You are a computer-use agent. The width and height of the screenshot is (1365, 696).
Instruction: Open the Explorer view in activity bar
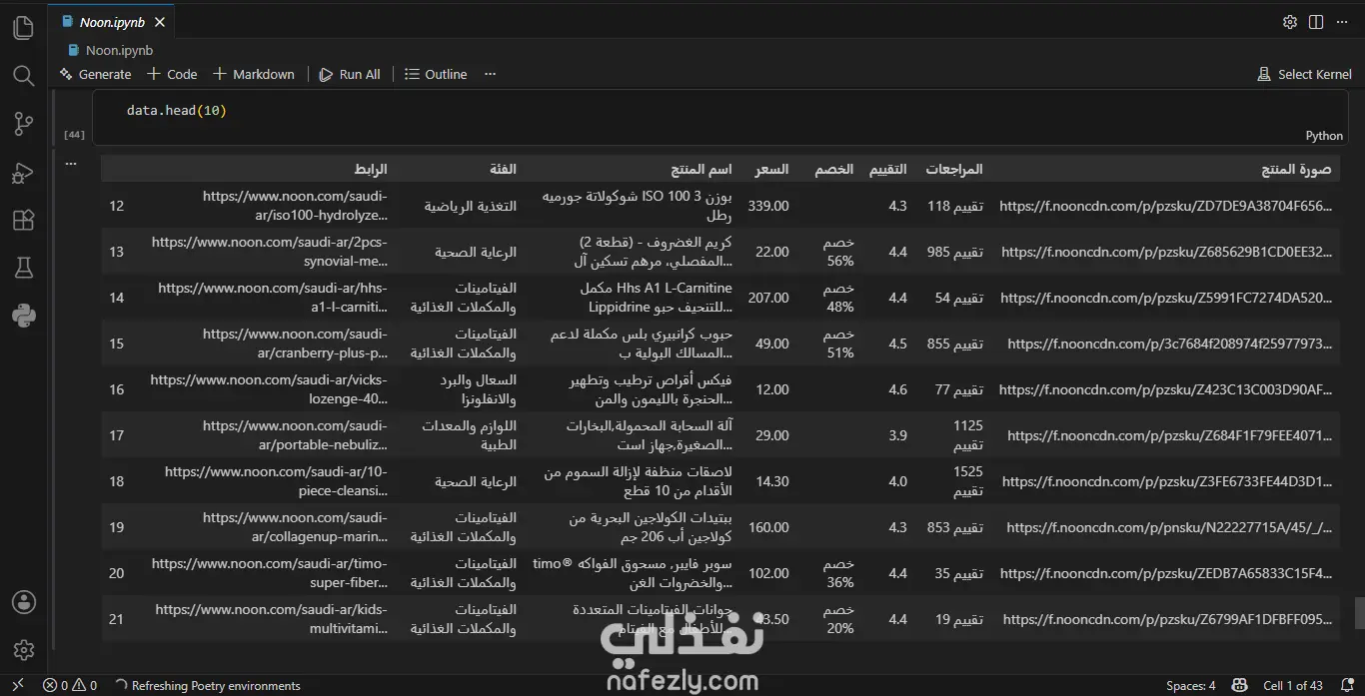(x=23, y=27)
